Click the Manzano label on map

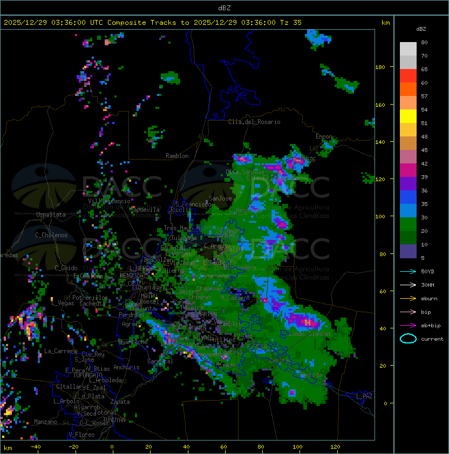click(x=45, y=422)
